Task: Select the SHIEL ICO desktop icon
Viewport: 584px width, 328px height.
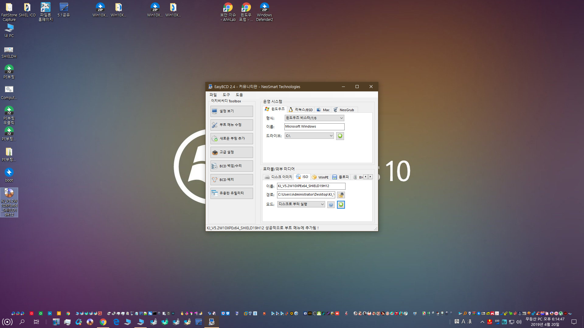Action: 27,10
